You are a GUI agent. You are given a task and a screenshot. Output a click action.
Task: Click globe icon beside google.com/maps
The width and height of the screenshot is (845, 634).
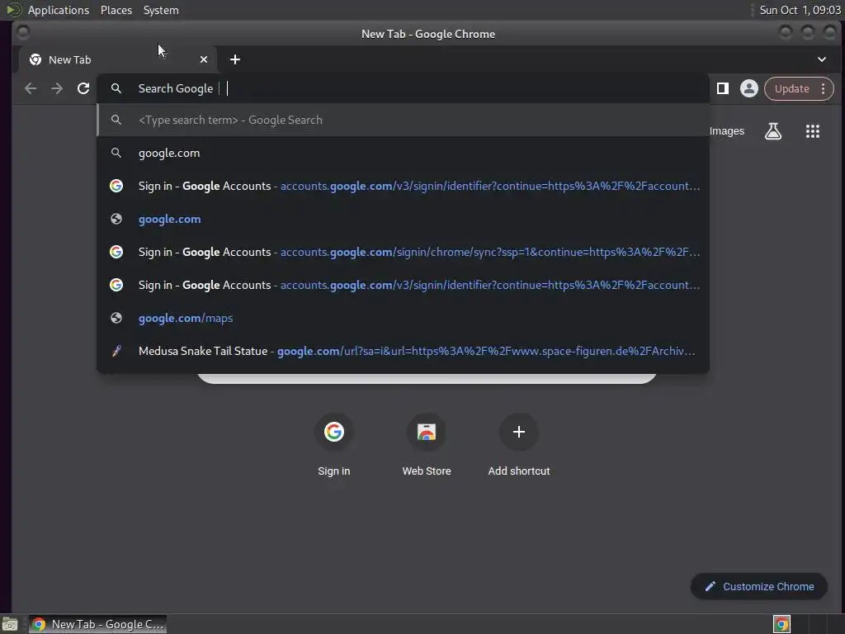pos(116,318)
